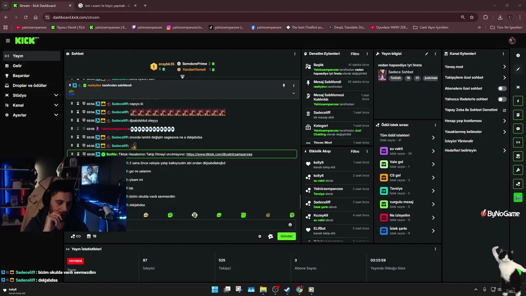
Task: Open Yapay Zeka ile Sohbet Denetimi
Action: (x=475, y=110)
